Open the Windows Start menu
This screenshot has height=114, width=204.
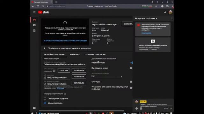click(32, 113)
